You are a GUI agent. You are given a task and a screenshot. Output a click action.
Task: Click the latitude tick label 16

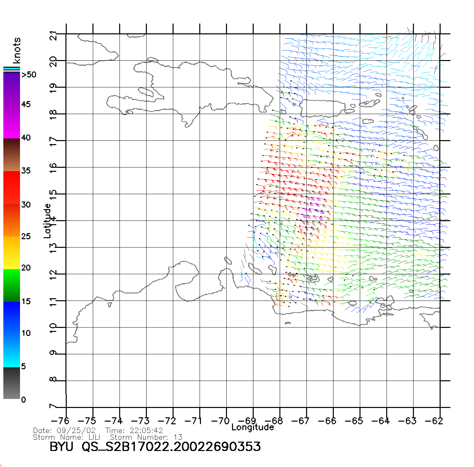53,168
